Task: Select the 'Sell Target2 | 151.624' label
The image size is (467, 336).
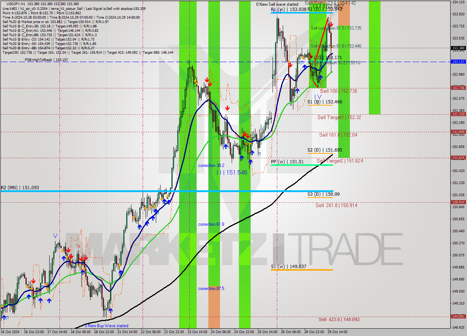Action: tap(340, 161)
